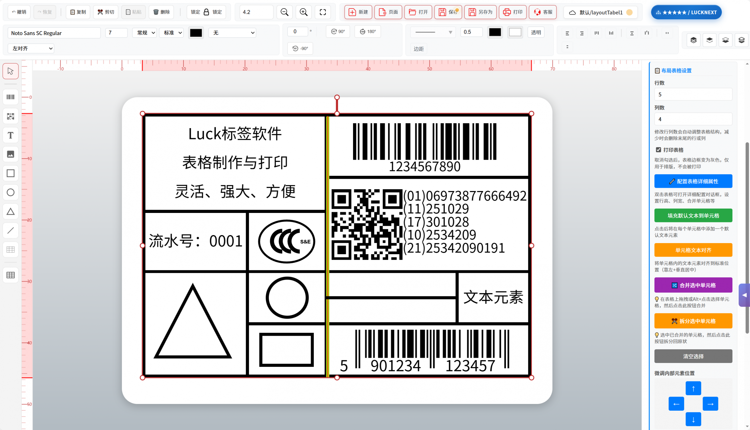Rotate the selection 180 degrees
Screen dimensions: 750x430
pyautogui.click(x=367, y=31)
